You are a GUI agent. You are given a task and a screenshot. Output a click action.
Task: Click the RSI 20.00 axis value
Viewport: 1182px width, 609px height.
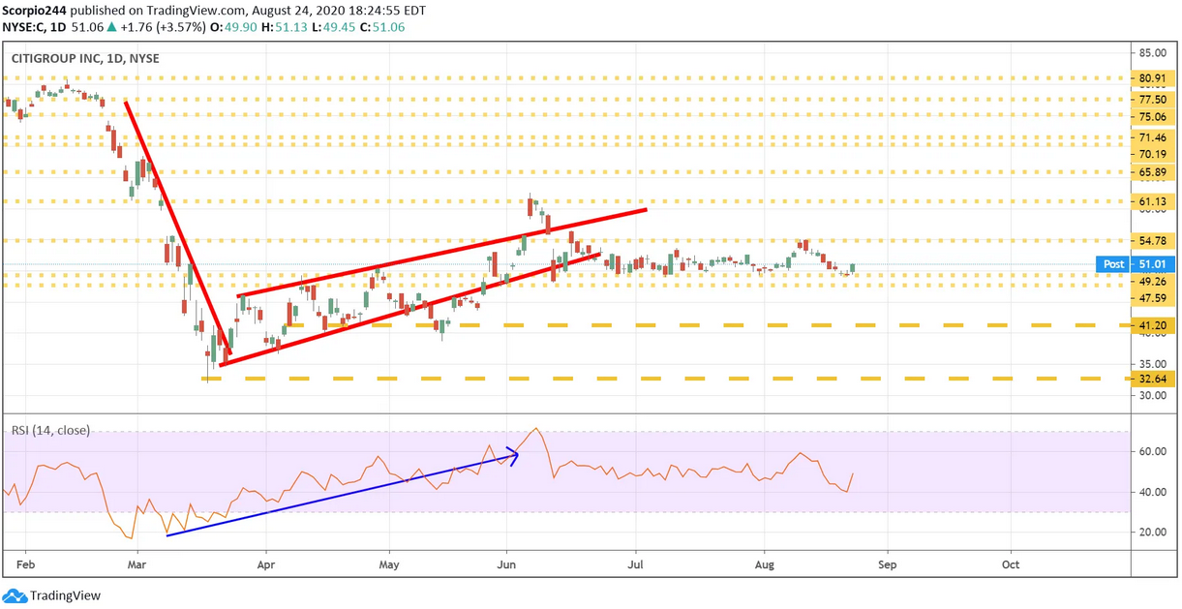[x=1151, y=532]
